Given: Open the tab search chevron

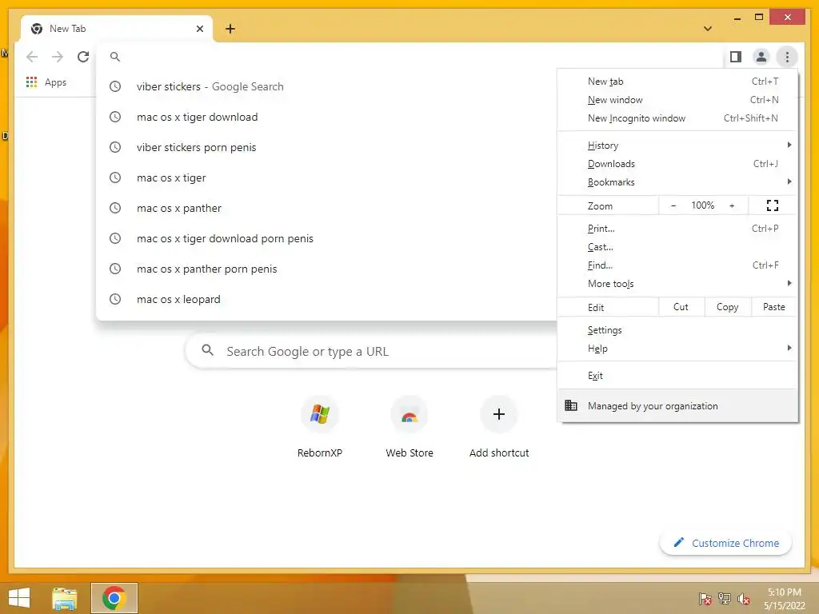Looking at the screenshot, I should tap(708, 29).
